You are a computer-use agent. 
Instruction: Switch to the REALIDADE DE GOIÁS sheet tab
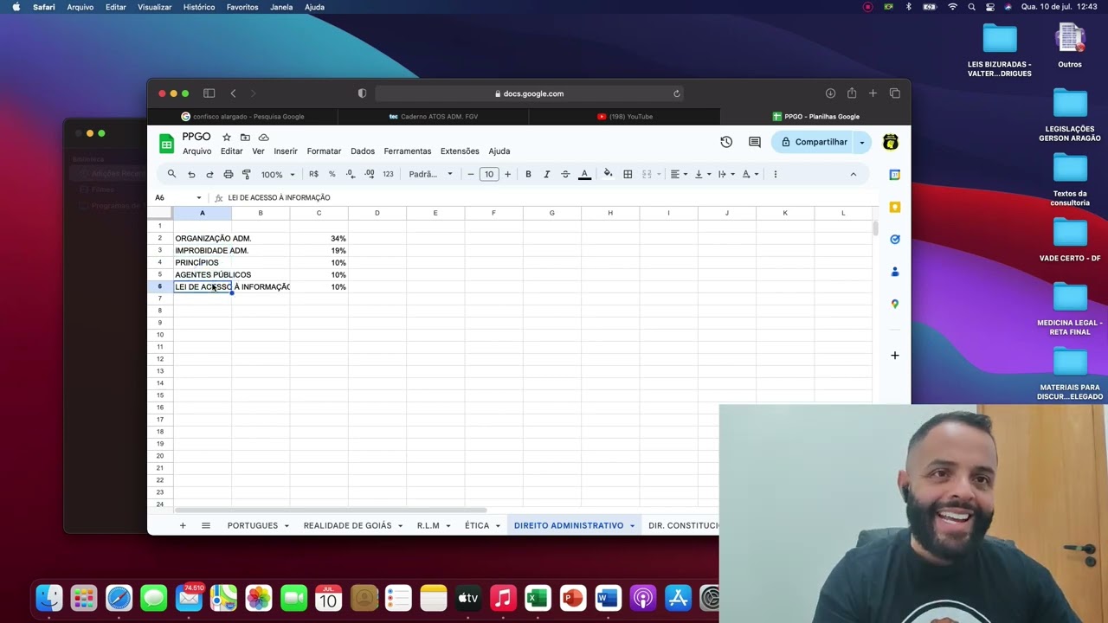tap(348, 525)
